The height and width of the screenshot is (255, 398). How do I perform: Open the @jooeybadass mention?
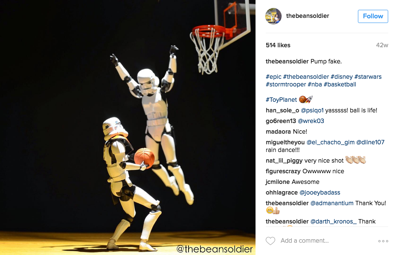[x=320, y=192]
